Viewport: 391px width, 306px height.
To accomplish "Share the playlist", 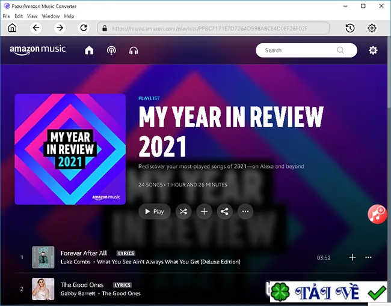I will point(224,211).
